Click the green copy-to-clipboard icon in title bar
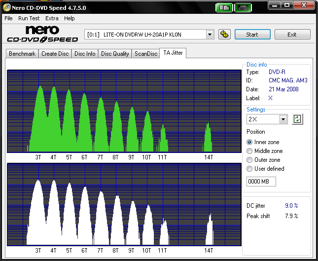This screenshot has width=318, height=261. (224, 8)
